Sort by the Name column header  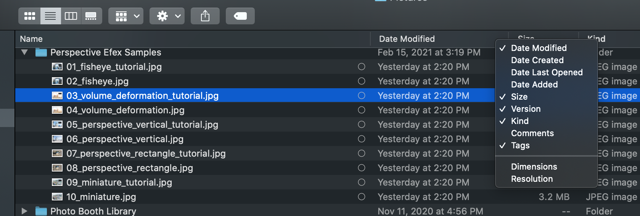pos(31,39)
